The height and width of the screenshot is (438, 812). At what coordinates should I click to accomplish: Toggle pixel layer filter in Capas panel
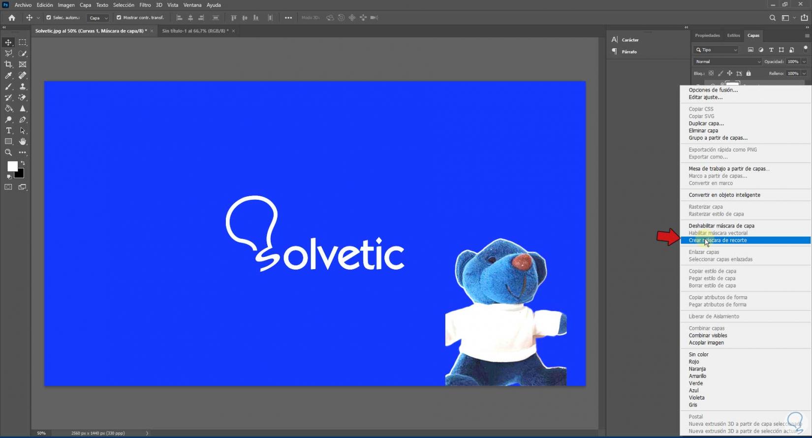tap(750, 50)
